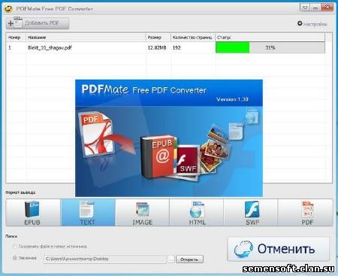Click the Статус column header

click(x=270, y=38)
